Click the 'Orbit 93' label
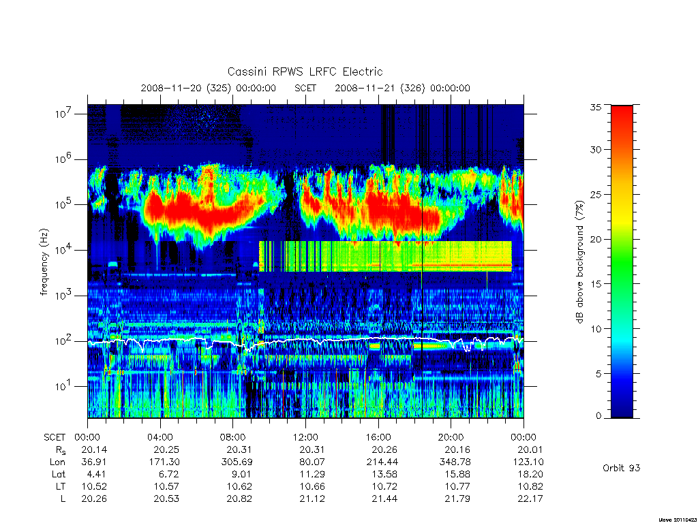698x523 pixels. click(622, 469)
